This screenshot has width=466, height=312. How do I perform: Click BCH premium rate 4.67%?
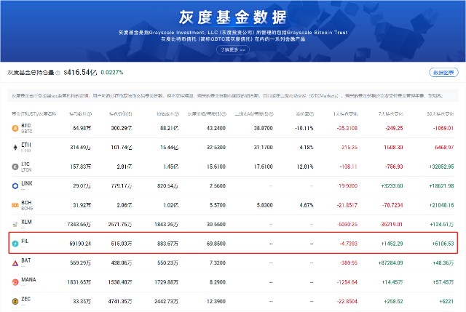307,205
